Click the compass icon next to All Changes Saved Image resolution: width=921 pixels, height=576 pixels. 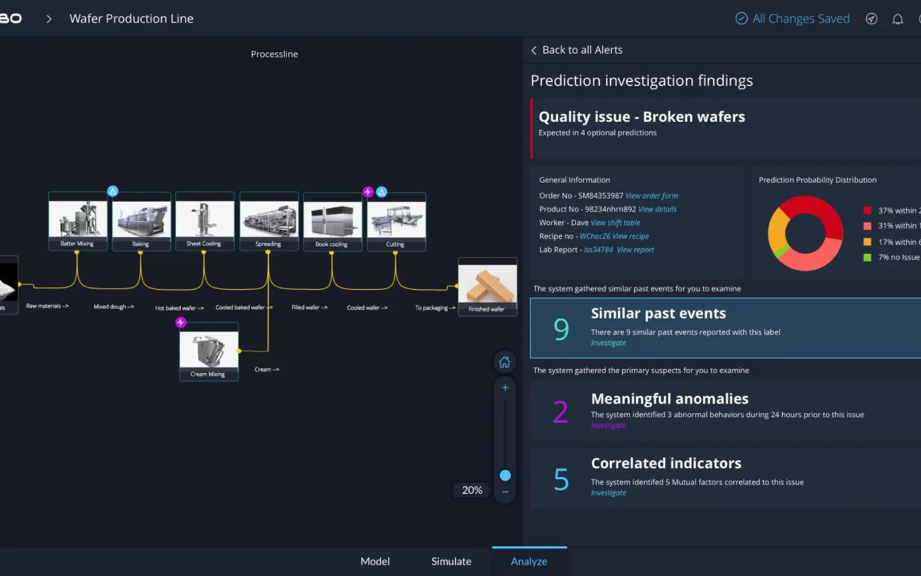pyautogui.click(x=871, y=19)
